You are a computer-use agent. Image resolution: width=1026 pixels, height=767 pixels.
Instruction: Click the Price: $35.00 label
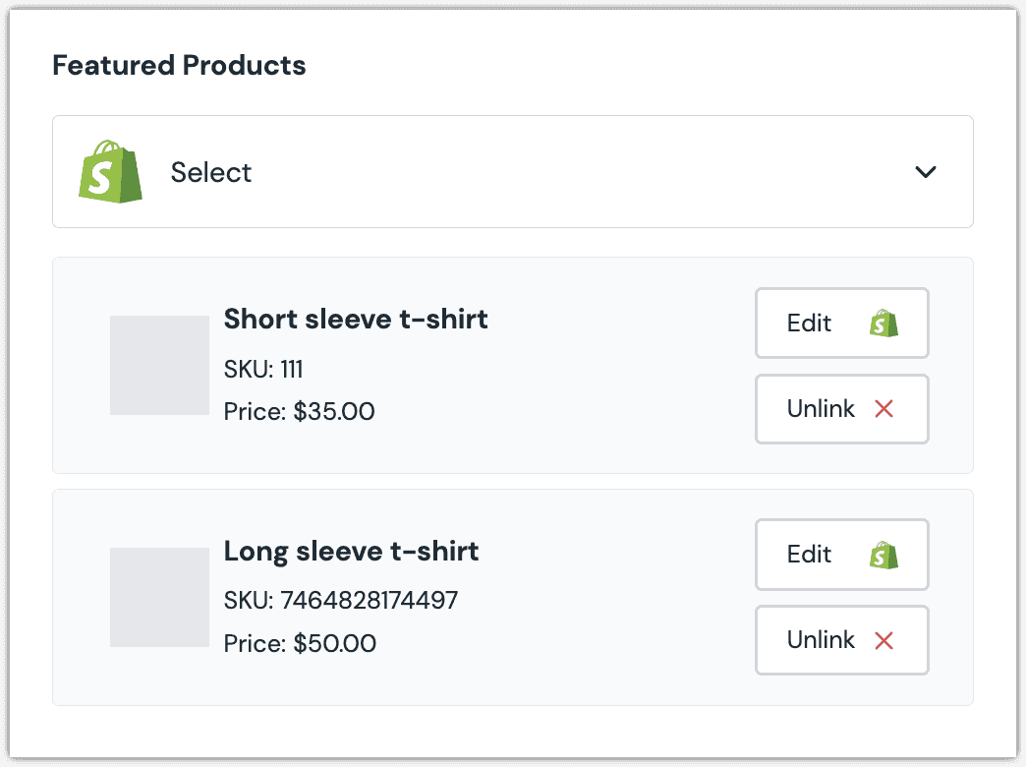(299, 411)
